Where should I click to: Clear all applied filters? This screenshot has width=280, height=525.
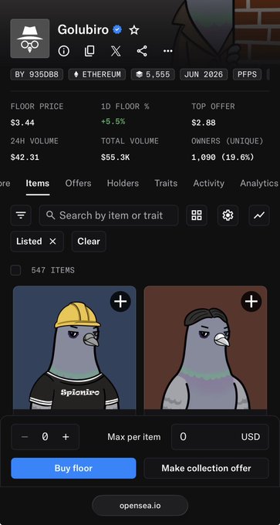pyautogui.click(x=89, y=242)
